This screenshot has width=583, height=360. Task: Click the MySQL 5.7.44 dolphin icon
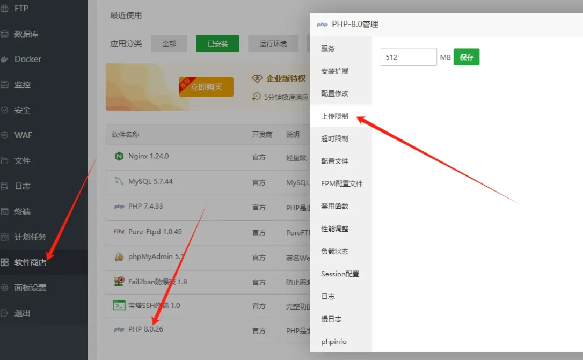coord(119,181)
